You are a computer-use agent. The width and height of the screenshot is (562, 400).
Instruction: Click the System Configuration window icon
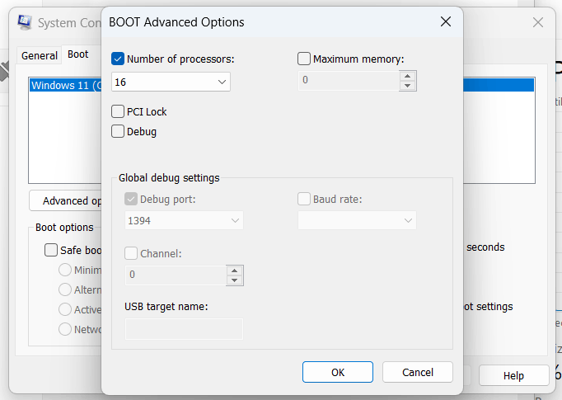pyautogui.click(x=26, y=23)
